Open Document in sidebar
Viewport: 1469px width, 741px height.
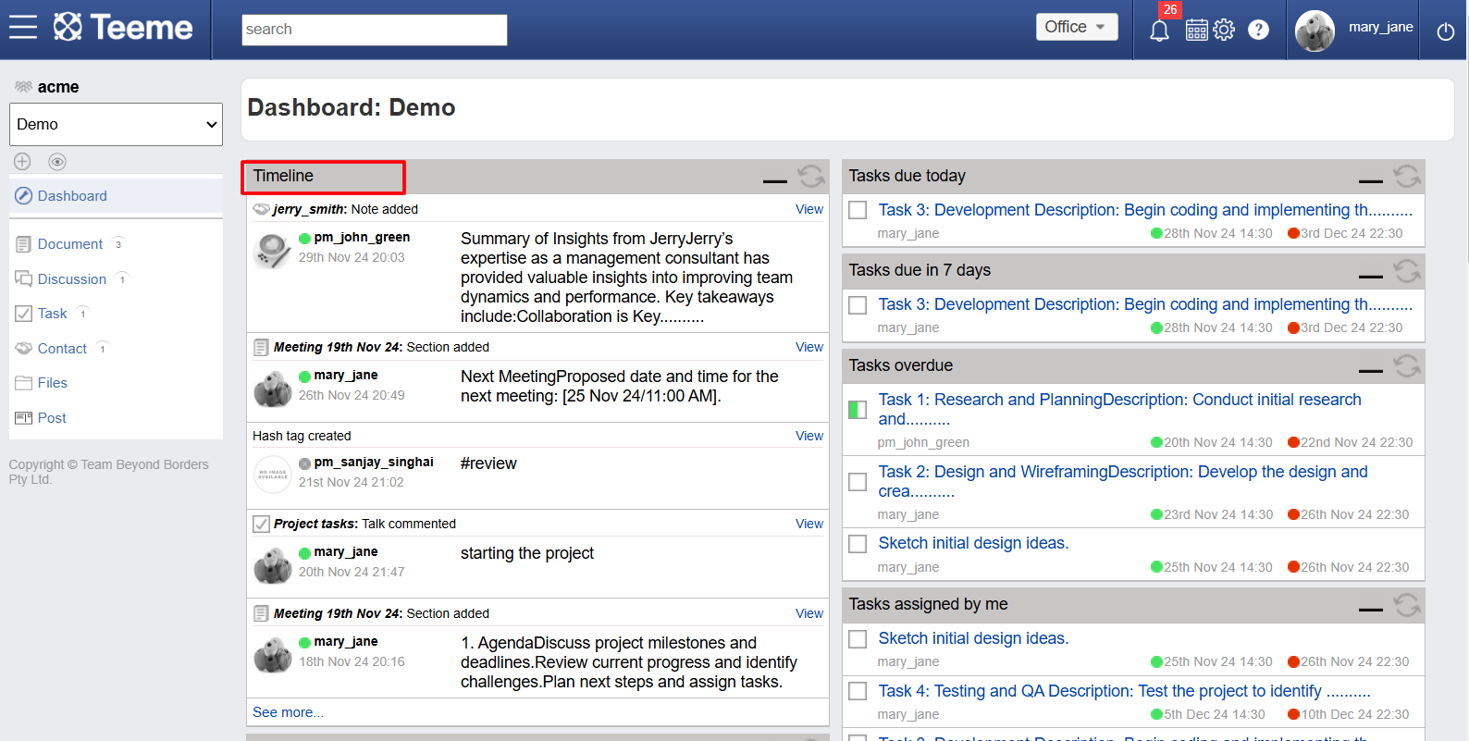click(70, 244)
